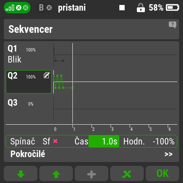Select the Q1 Blik sequence row
Viewport: 183px width, 183px height.
pos(29,55)
